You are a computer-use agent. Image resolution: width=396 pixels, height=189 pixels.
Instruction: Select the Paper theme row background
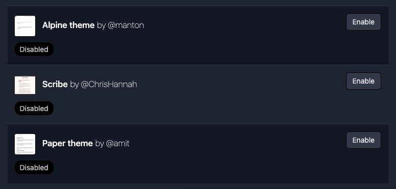coord(198,154)
